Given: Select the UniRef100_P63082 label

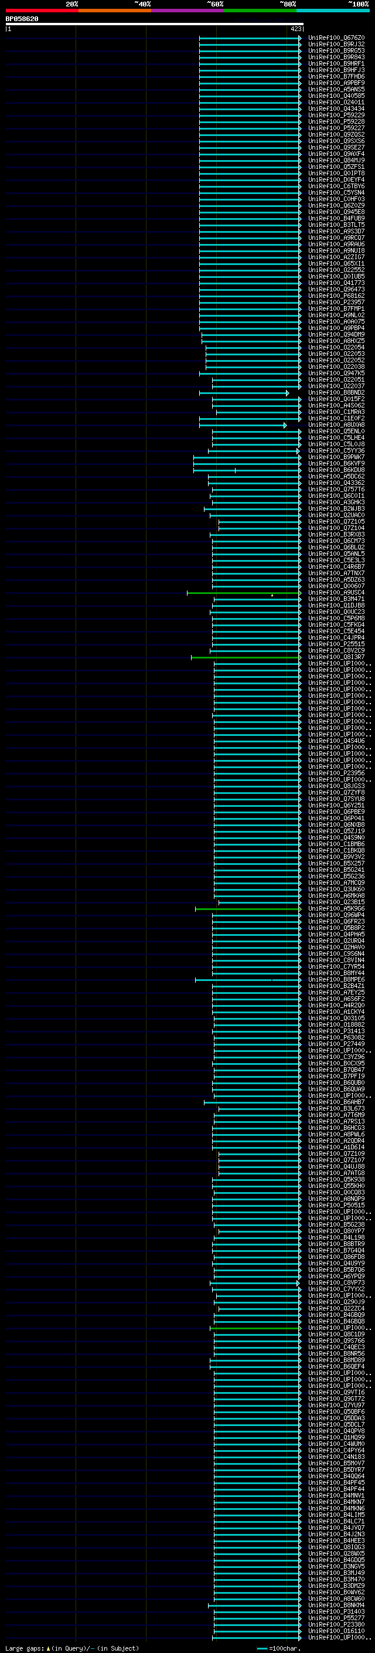Looking at the screenshot, I should (336, 1038).
